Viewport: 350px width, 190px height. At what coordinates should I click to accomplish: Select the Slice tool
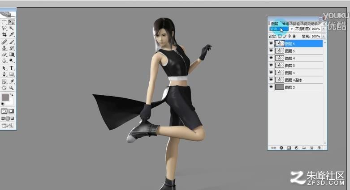click(x=11, y=34)
